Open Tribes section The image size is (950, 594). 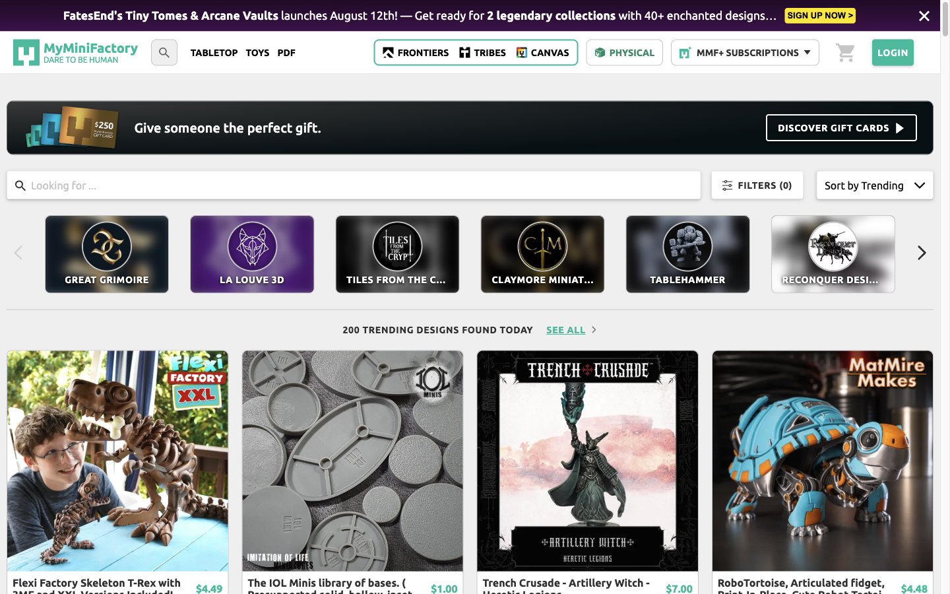[x=483, y=53]
